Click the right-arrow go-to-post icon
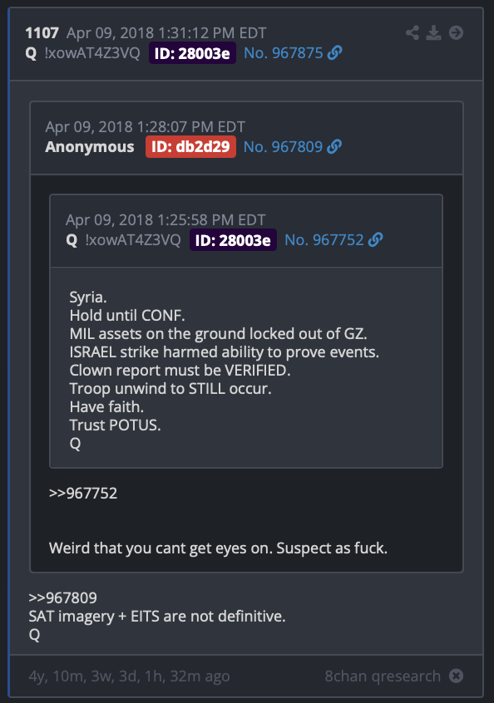Screen dimensions: 494x703 456,32
